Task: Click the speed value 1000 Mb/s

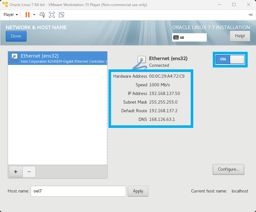Action: click(x=159, y=85)
